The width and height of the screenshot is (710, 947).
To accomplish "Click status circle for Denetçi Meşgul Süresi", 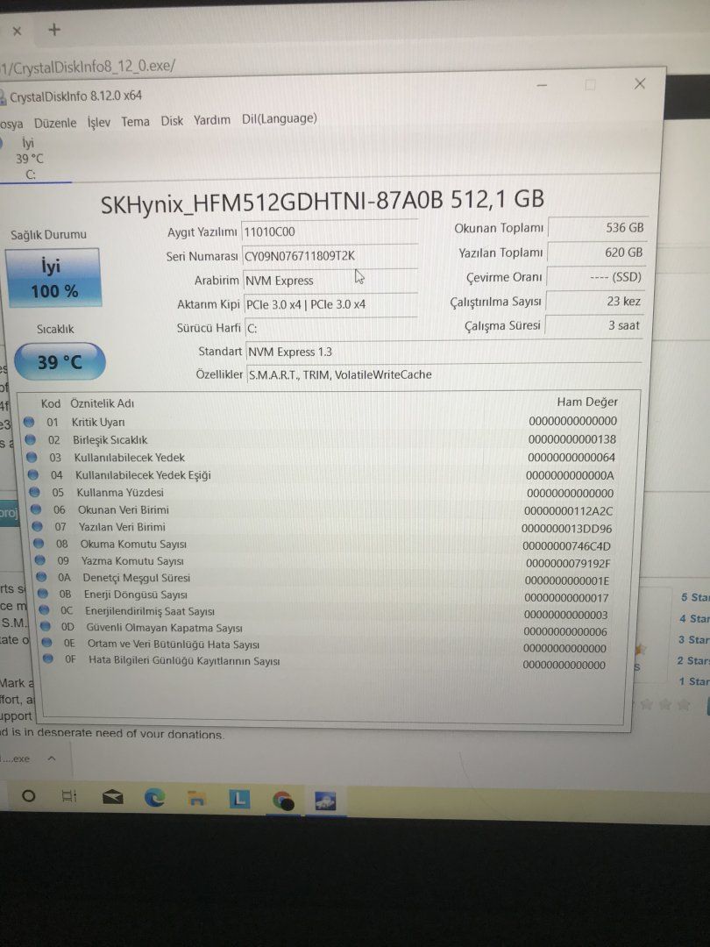I will 42,577.
